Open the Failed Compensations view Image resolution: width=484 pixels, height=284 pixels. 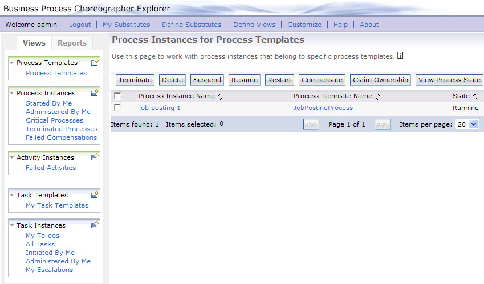click(x=61, y=137)
